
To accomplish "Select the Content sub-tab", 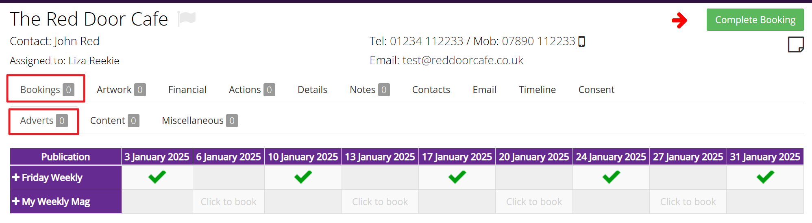I will tap(114, 121).
